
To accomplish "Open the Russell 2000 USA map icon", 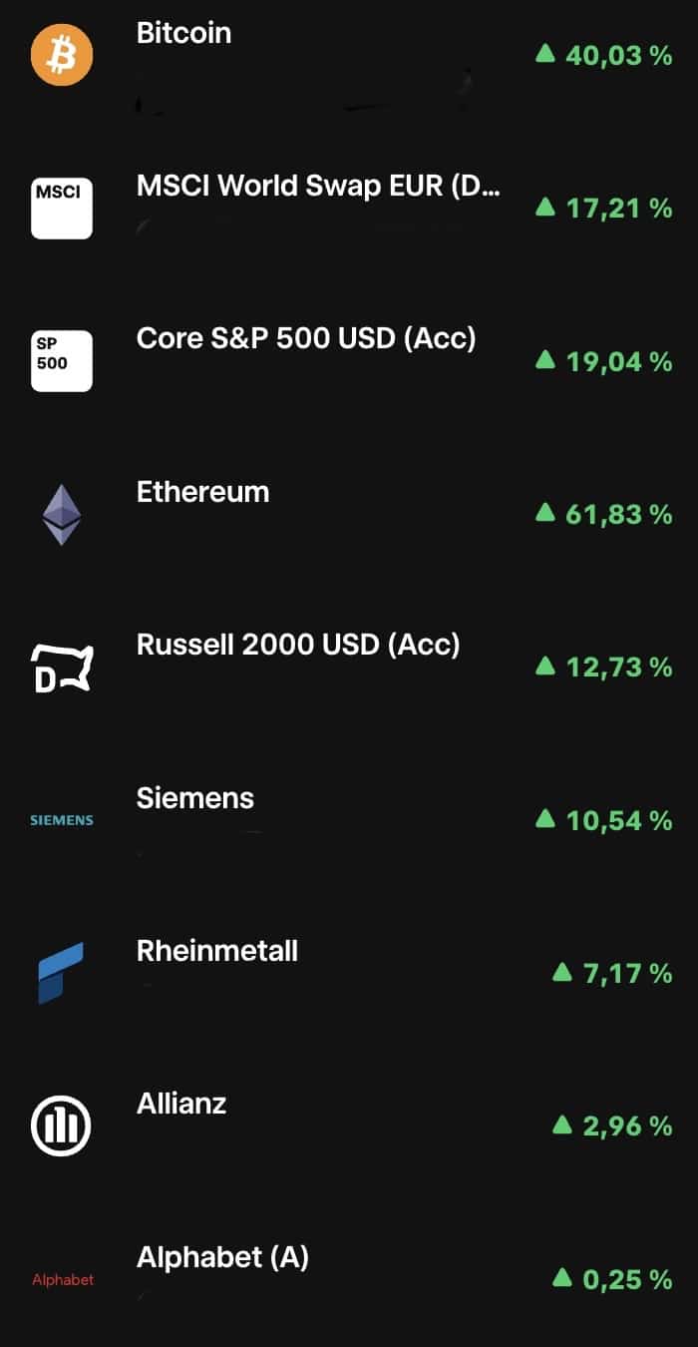I will 62,668.
